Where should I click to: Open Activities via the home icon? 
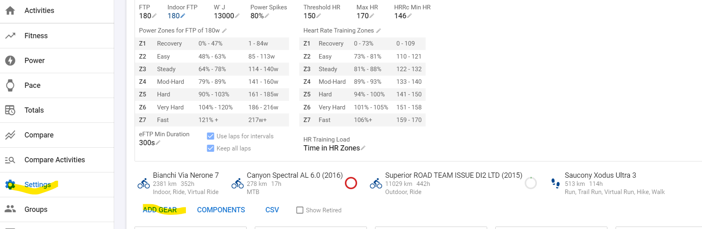10,11
